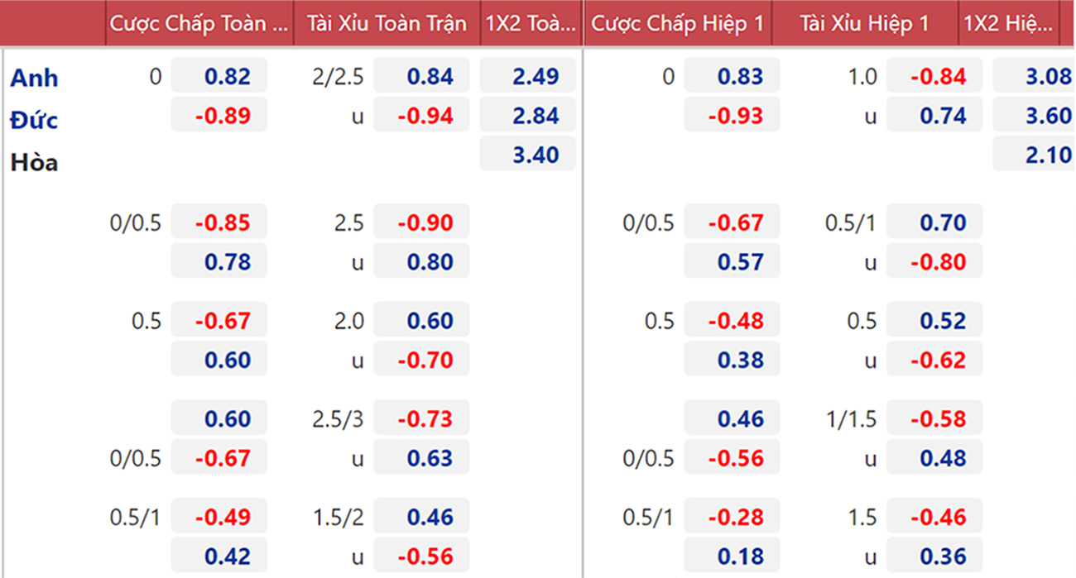1076x578 pixels.
Task: Select the team name Anh
Action: [34, 78]
